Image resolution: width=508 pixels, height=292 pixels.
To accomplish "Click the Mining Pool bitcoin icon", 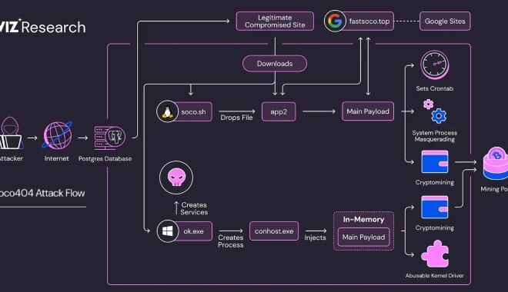I will (496, 164).
